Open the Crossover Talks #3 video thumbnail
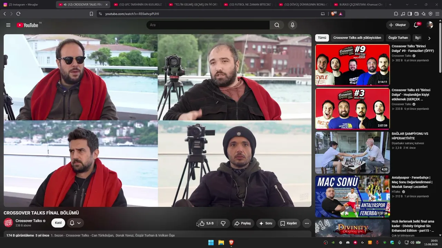Viewport: 442px width, 248px height. coord(353,109)
